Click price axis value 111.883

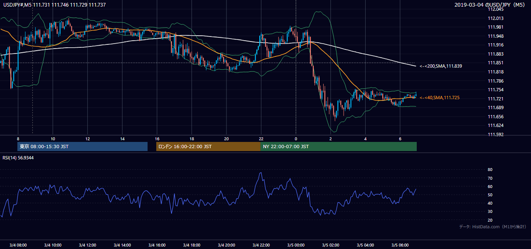coord(496,54)
